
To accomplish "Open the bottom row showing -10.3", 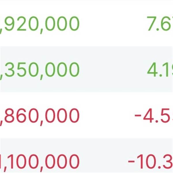I will click(x=86, y=156).
